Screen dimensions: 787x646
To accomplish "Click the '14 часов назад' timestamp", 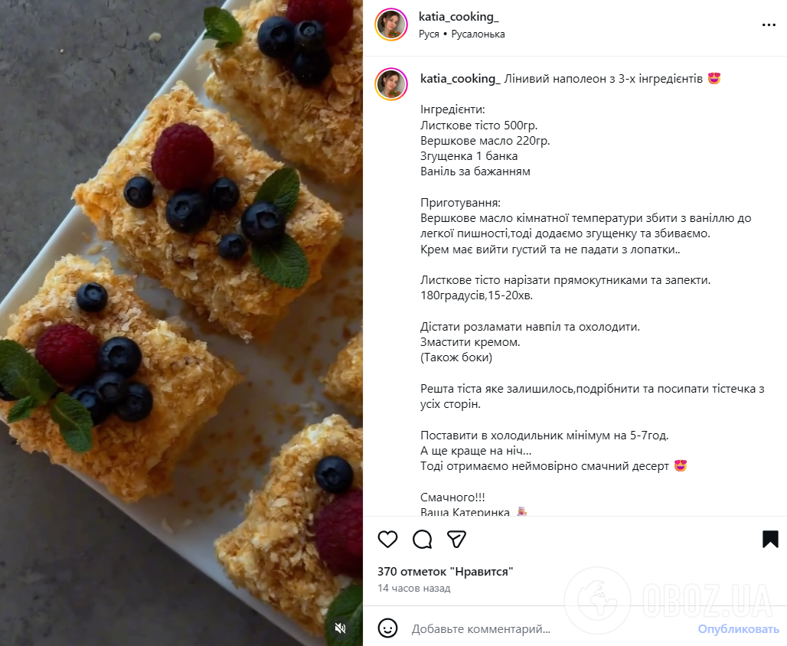I will click(413, 588).
